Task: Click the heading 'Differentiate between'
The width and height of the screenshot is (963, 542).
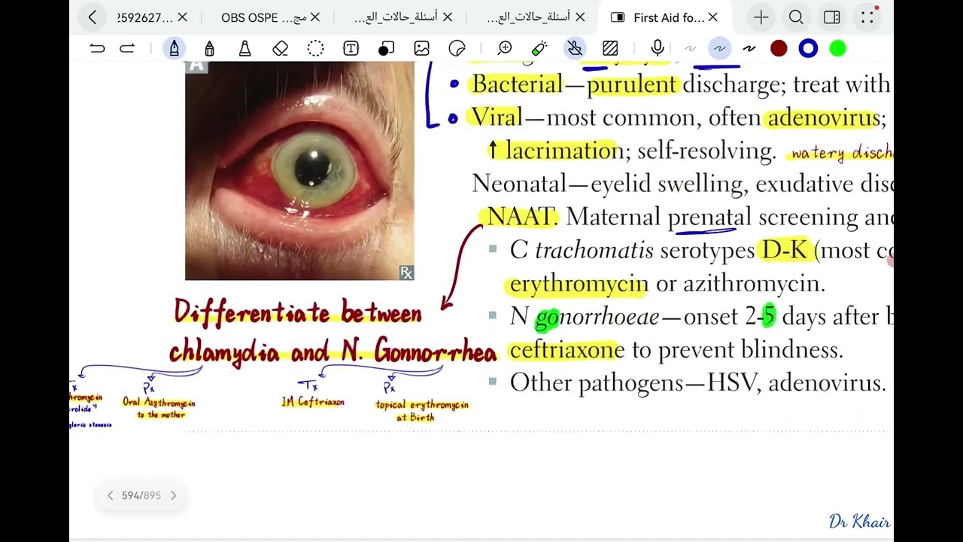Action: (x=298, y=312)
